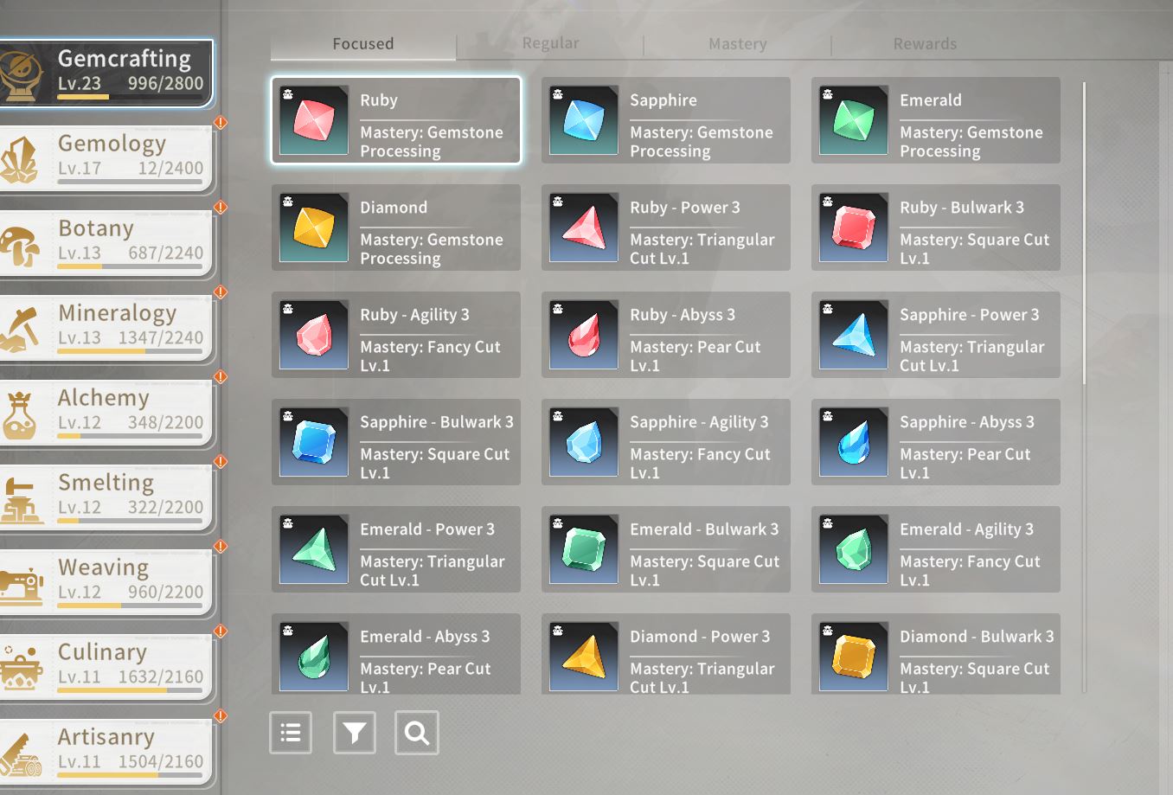
Task: Click the Culinary experience progress bar
Action: coord(131,690)
